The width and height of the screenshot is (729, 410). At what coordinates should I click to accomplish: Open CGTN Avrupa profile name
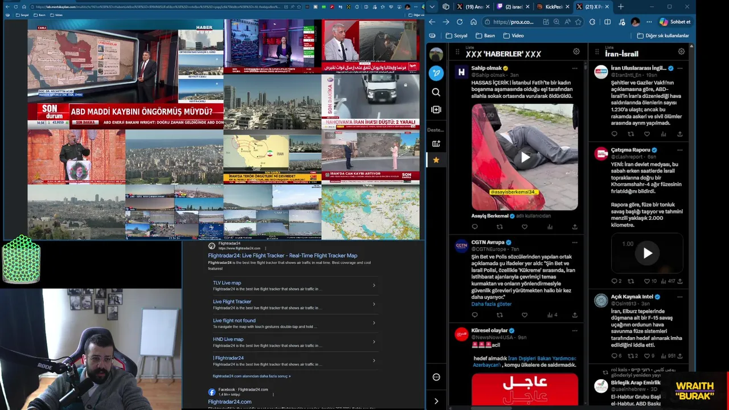click(488, 242)
